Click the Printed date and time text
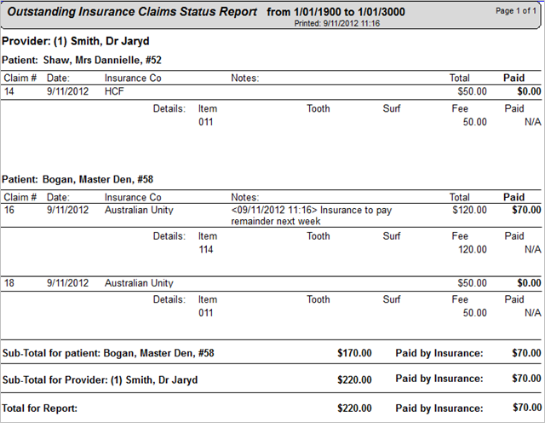The image size is (545, 423). [337, 23]
